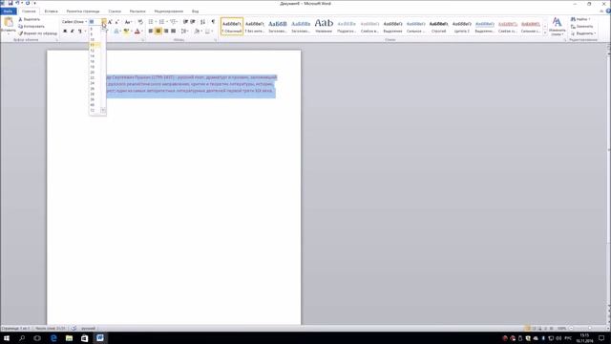
Task: Click the bulleted list icon
Action: pos(151,22)
